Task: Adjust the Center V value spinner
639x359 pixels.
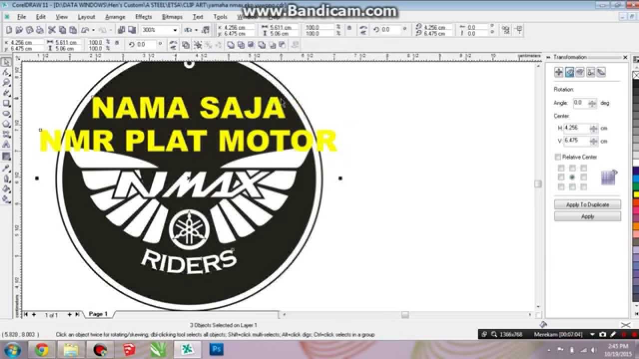Action: pyautogui.click(x=594, y=141)
